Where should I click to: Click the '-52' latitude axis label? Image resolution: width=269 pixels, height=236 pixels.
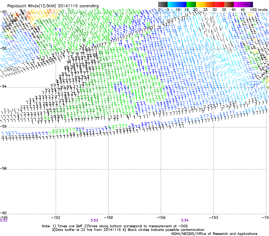(3, 48)
